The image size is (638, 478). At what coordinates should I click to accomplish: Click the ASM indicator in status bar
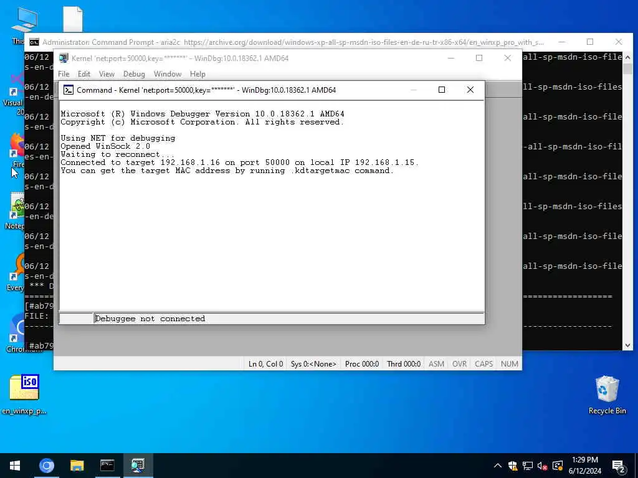[436, 363]
